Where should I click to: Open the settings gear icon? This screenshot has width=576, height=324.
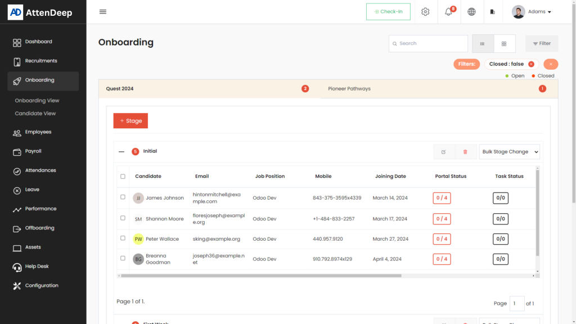[425, 12]
